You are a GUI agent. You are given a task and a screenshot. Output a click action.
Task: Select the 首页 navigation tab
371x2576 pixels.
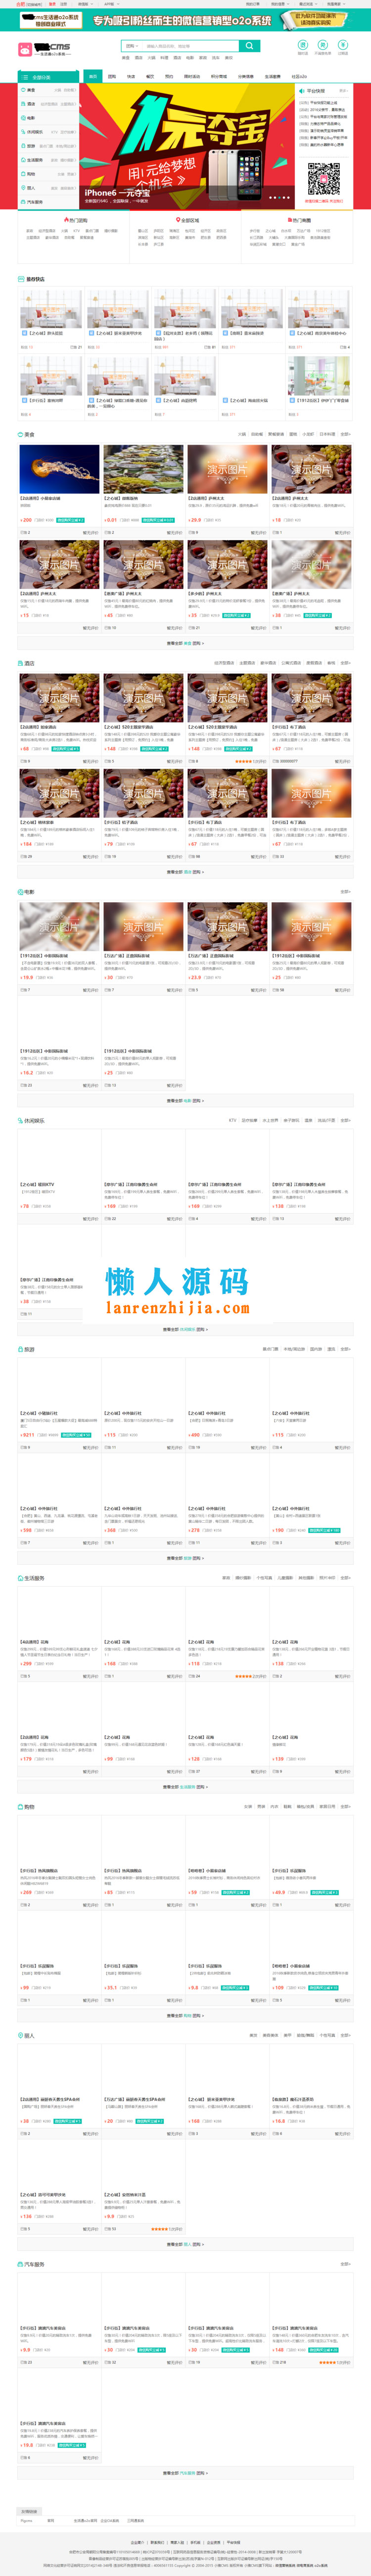pos(93,76)
